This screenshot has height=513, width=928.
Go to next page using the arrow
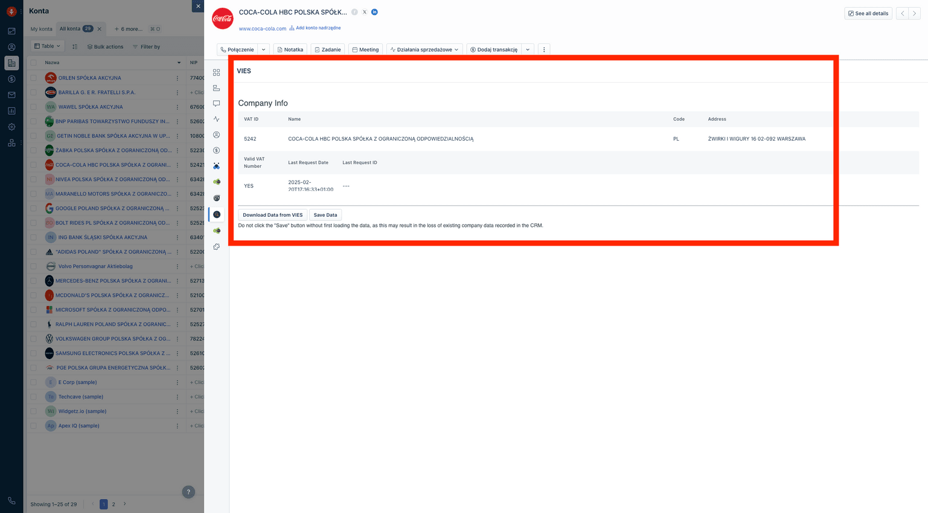[x=125, y=504]
